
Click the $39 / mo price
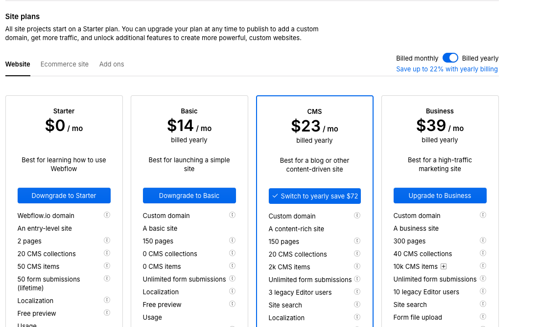(440, 126)
